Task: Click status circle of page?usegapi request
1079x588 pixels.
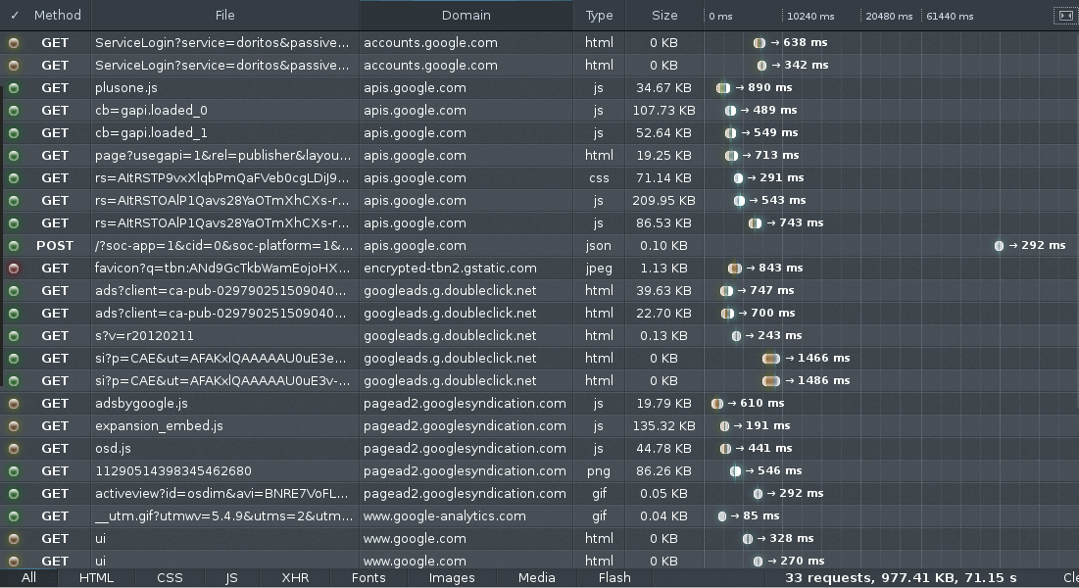Action: [14, 156]
